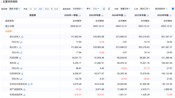The height and width of the screenshot is (98, 175).
Task: Click 资产减值损失 value 17,486.76
Action: pyautogui.click(x=122, y=89)
